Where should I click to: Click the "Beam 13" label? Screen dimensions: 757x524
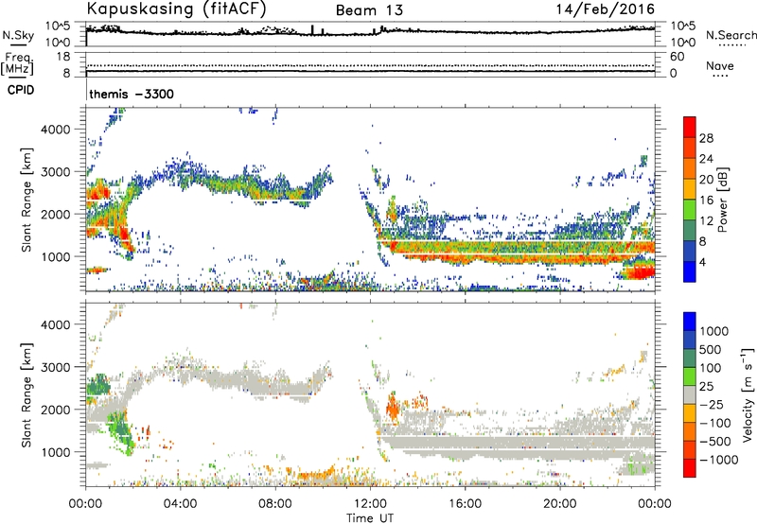pos(369,10)
